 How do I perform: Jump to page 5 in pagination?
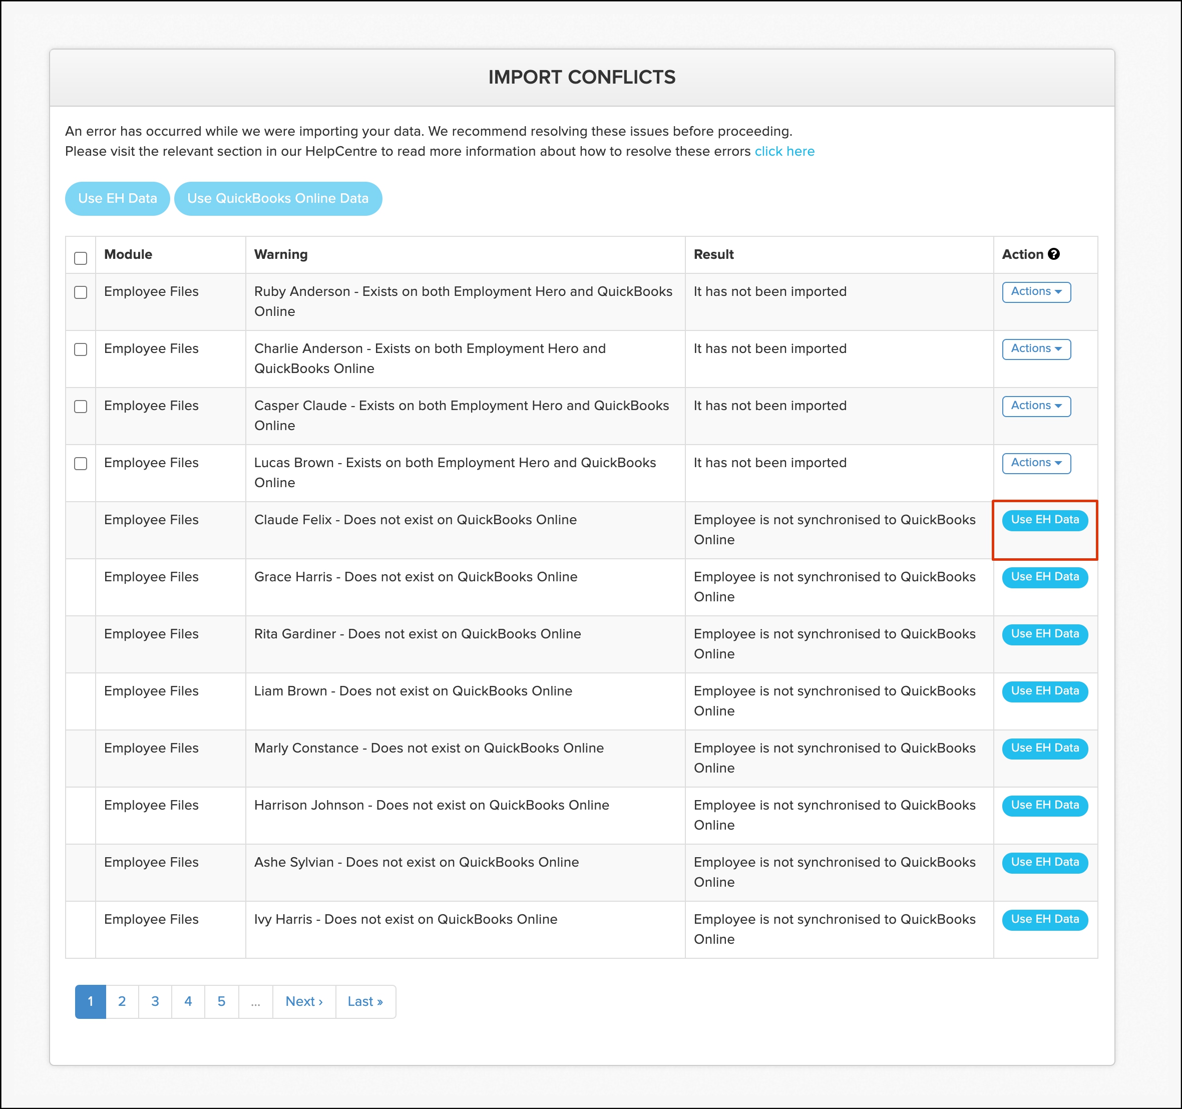pyautogui.click(x=221, y=1001)
